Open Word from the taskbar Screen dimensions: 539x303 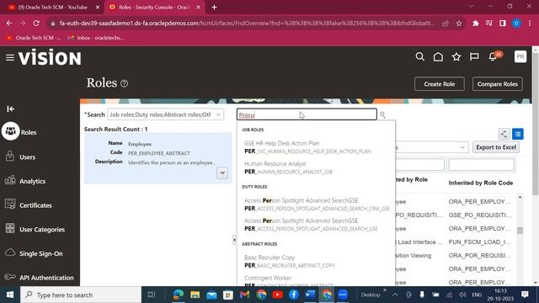point(311,295)
